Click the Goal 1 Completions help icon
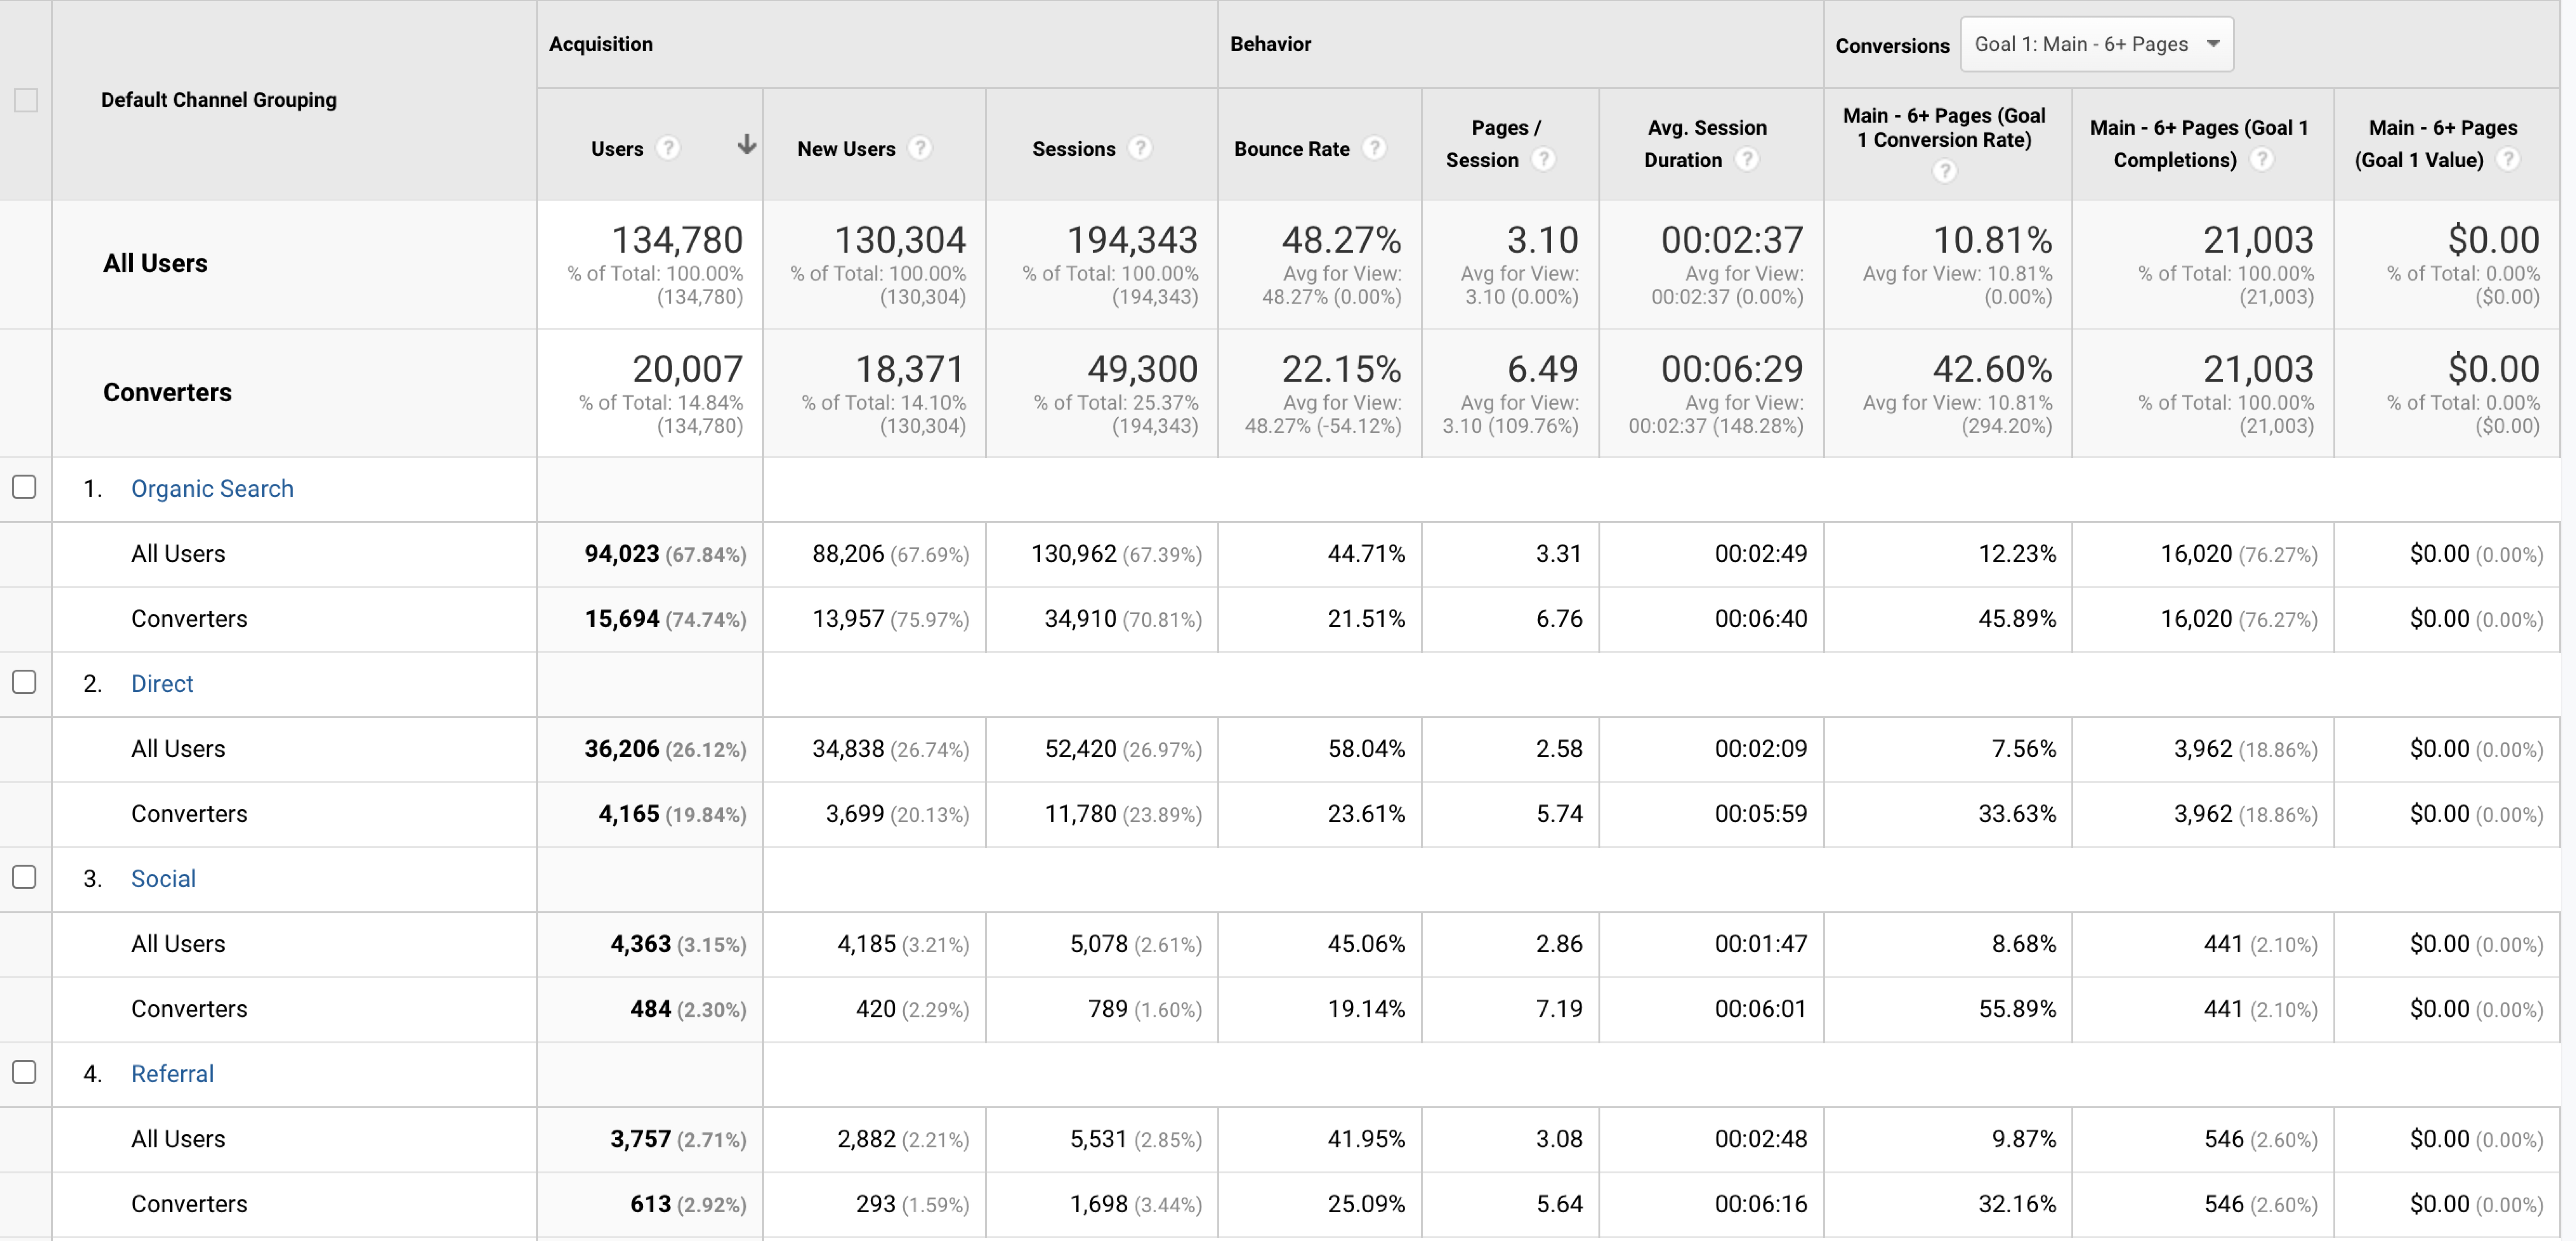The width and height of the screenshot is (2576, 1241). point(2261,159)
